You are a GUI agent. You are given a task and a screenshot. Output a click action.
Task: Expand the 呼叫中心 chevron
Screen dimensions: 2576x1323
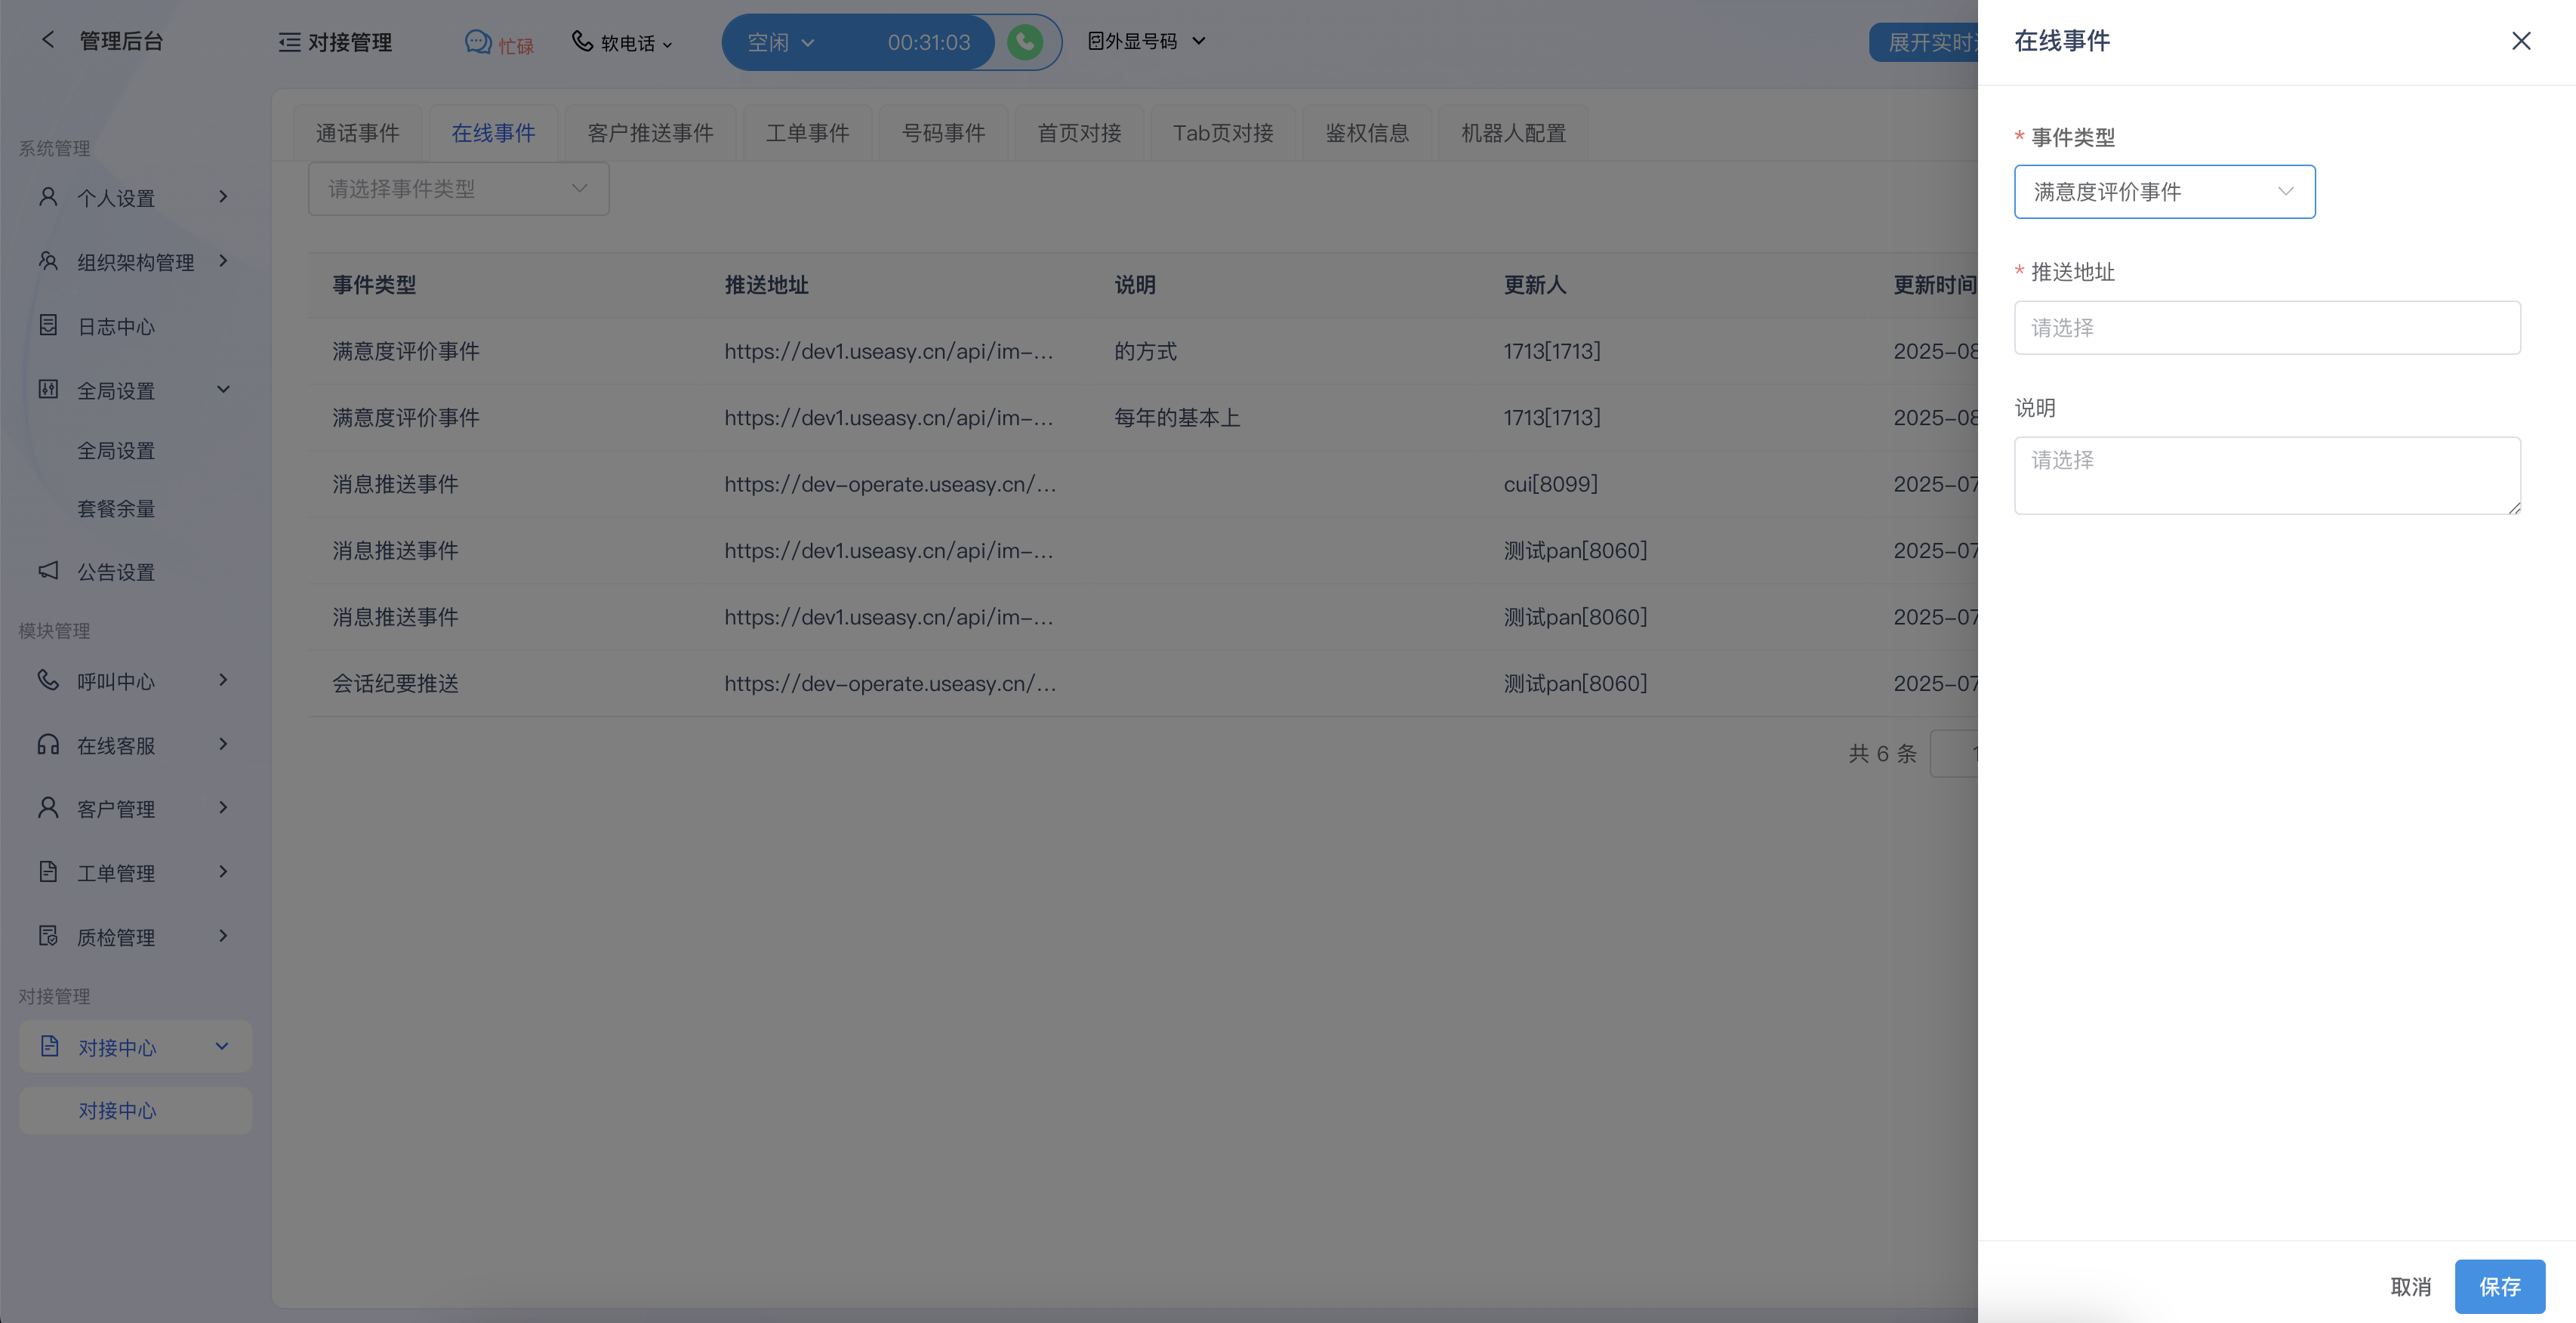(223, 680)
